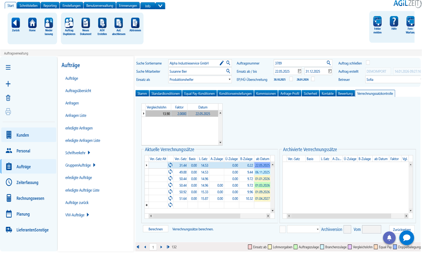Expand VM-Aufträge submenu
This screenshot has height=253, width=422.
click(88, 215)
